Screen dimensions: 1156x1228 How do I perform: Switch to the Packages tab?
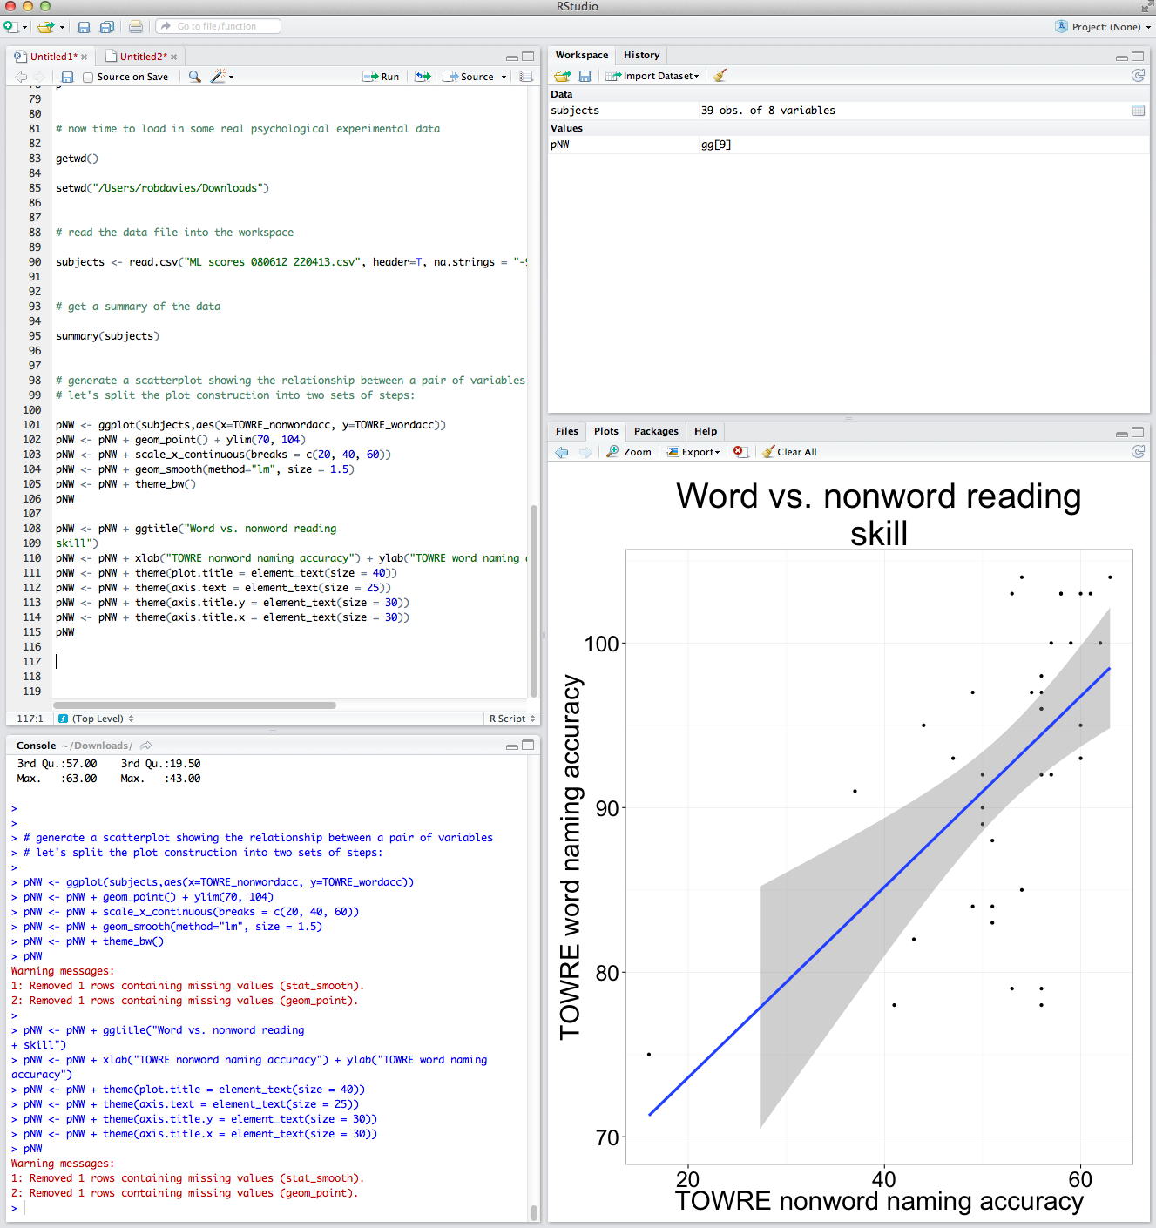pos(655,431)
